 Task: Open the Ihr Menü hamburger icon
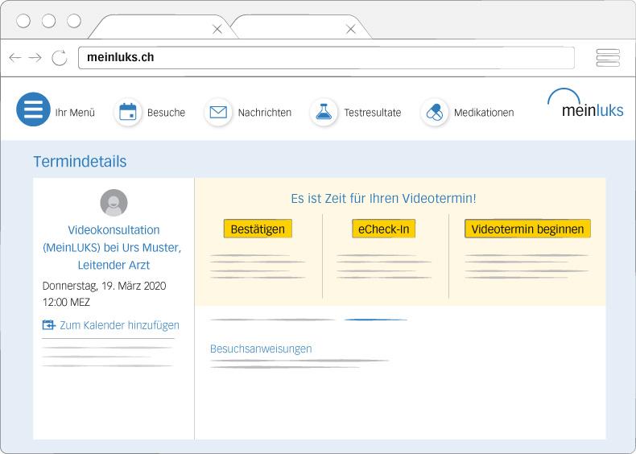click(33, 109)
